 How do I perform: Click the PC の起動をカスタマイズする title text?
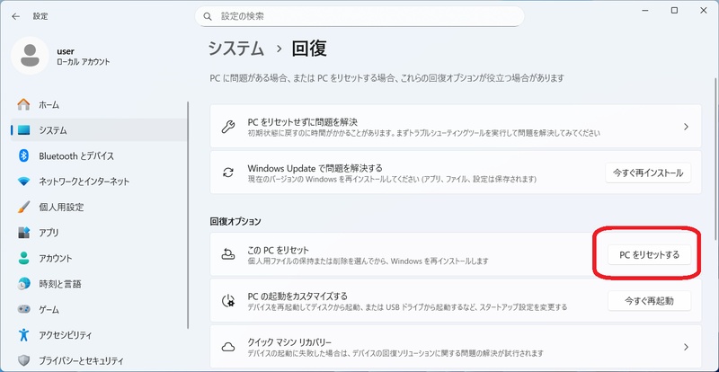(297, 296)
